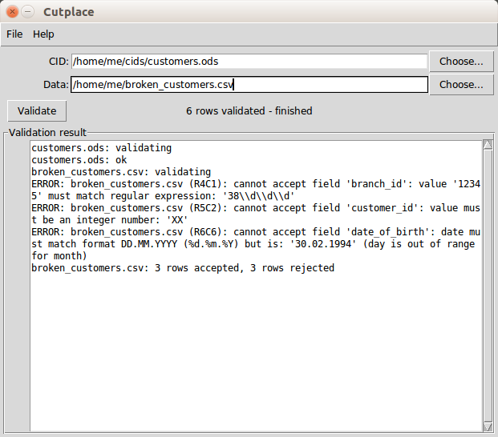Image resolution: width=498 pixels, height=437 pixels.
Task: Choose a file for the CID field
Action: (x=461, y=61)
